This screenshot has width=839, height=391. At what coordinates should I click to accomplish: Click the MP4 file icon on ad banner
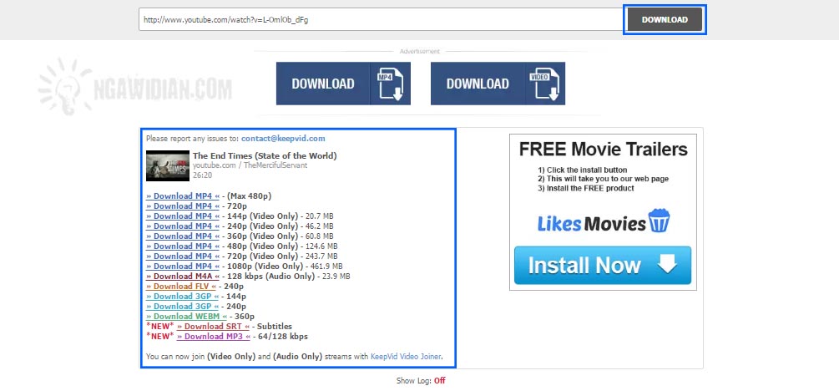point(390,84)
